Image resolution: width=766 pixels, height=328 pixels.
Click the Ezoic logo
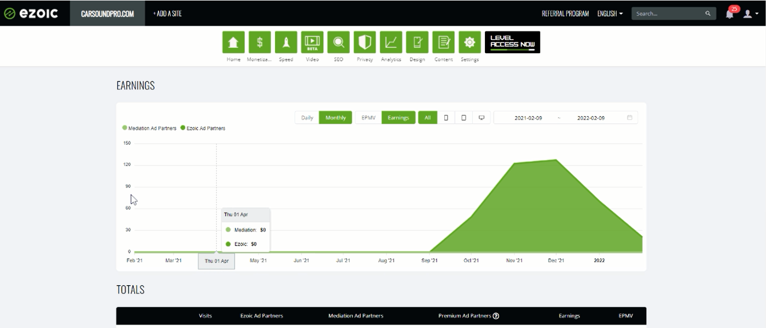pyautogui.click(x=31, y=13)
